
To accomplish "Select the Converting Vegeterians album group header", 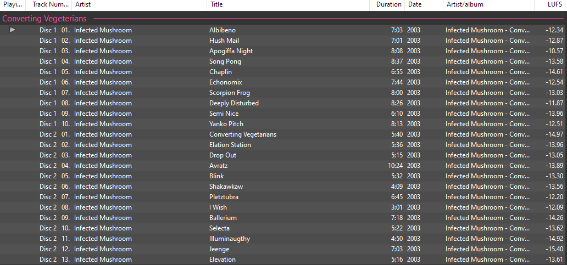I will (x=45, y=19).
